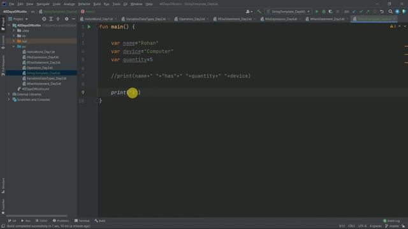This screenshot has width=408, height=229.
Task: Click the warnings indicator in editor
Action: point(393,27)
